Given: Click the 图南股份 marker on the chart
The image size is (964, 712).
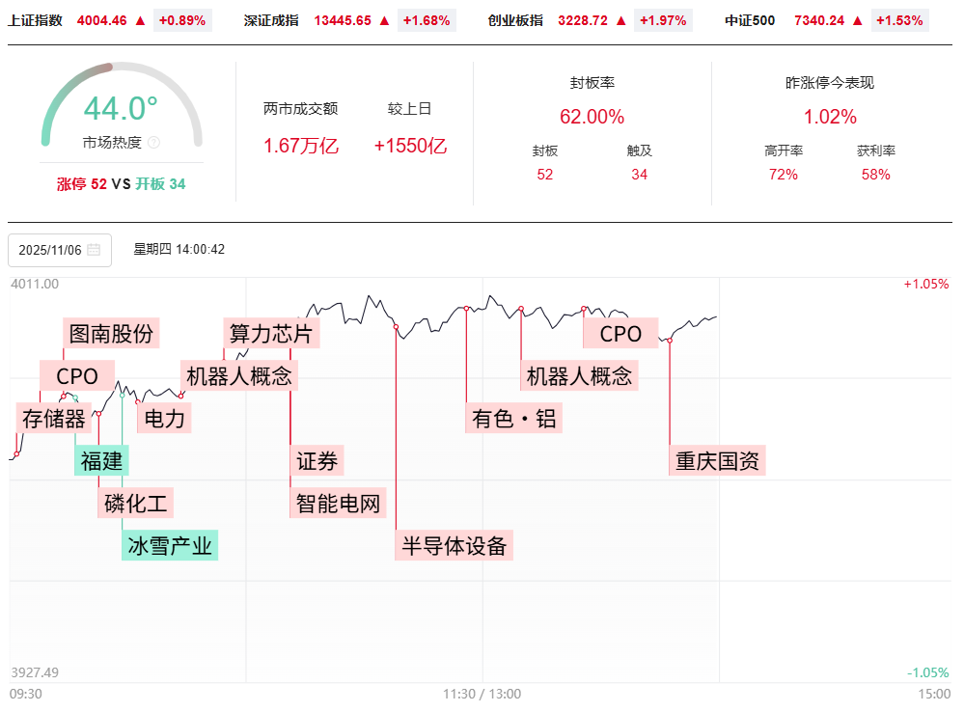Looking at the screenshot, I should pos(111,334).
